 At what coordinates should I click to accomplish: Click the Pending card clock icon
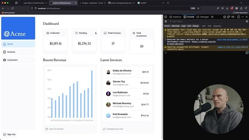76,33
